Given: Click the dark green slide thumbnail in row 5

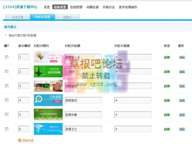Looking at the screenshot, I should pyautogui.click(x=48, y=114).
